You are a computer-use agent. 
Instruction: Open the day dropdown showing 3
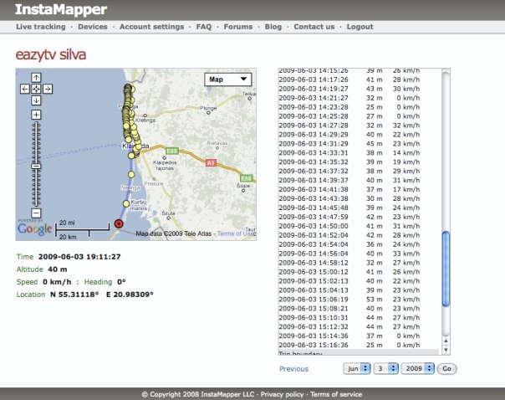coord(385,368)
